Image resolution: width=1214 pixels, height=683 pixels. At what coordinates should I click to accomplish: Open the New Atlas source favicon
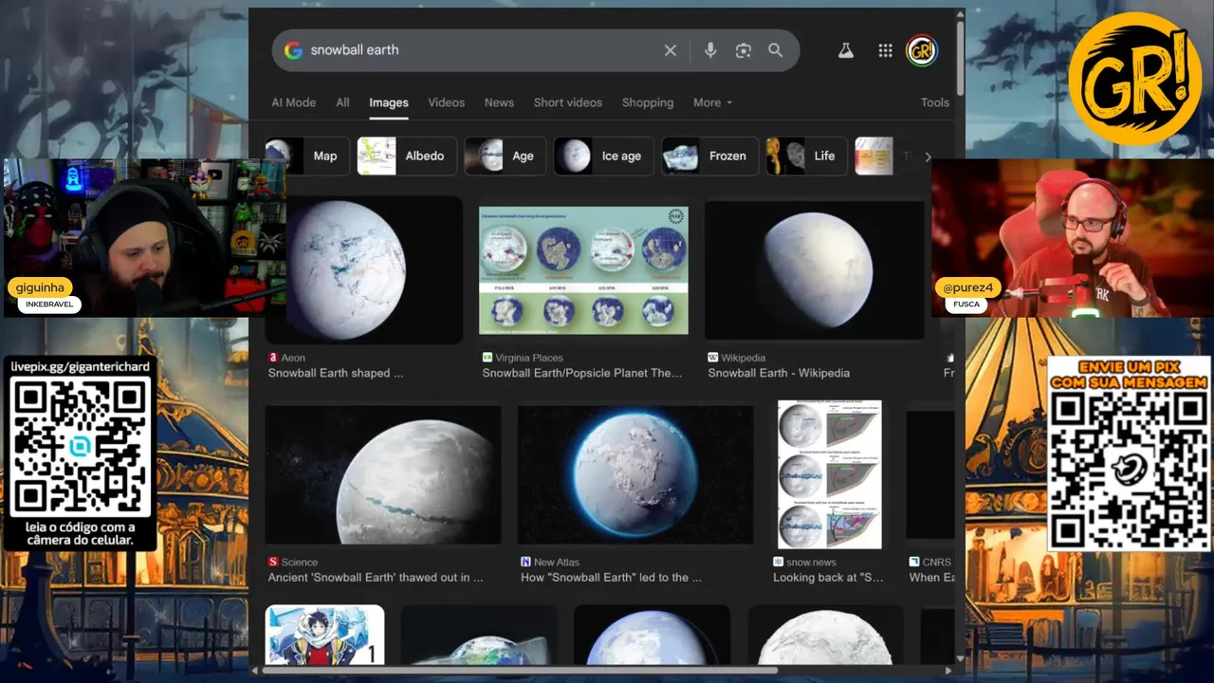525,562
